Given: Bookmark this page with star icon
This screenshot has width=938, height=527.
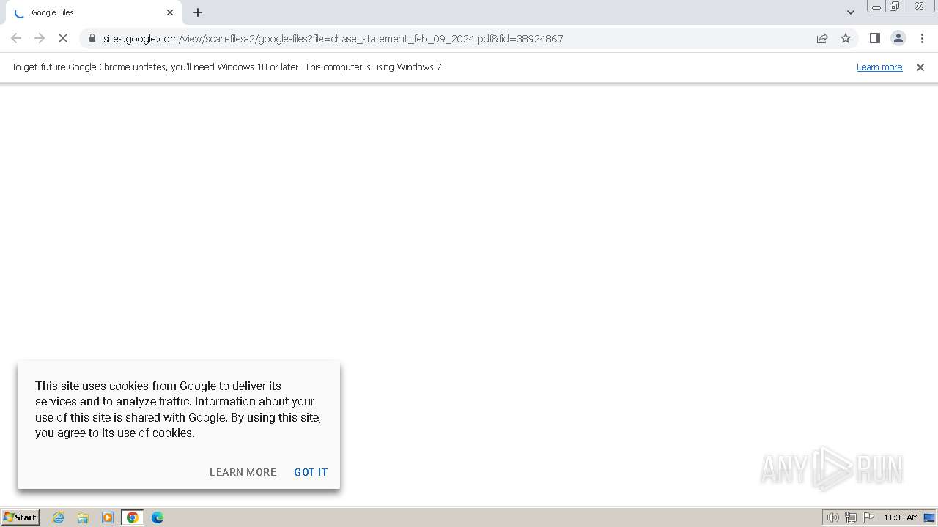Looking at the screenshot, I should (x=846, y=38).
